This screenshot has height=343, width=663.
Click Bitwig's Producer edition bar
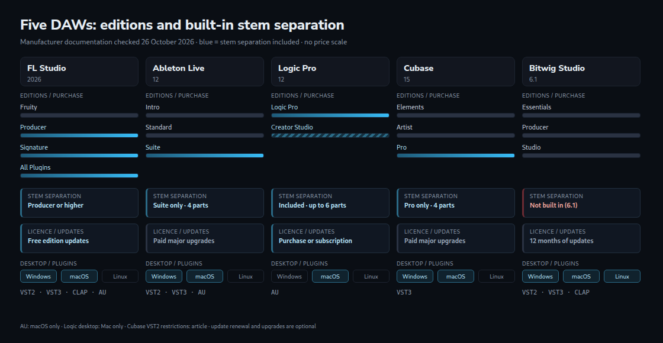(581, 135)
